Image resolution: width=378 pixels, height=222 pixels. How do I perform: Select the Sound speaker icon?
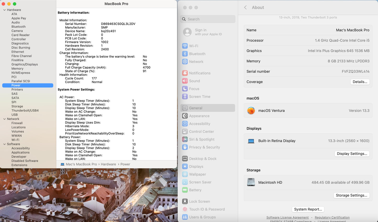pyautogui.click(x=185, y=81)
